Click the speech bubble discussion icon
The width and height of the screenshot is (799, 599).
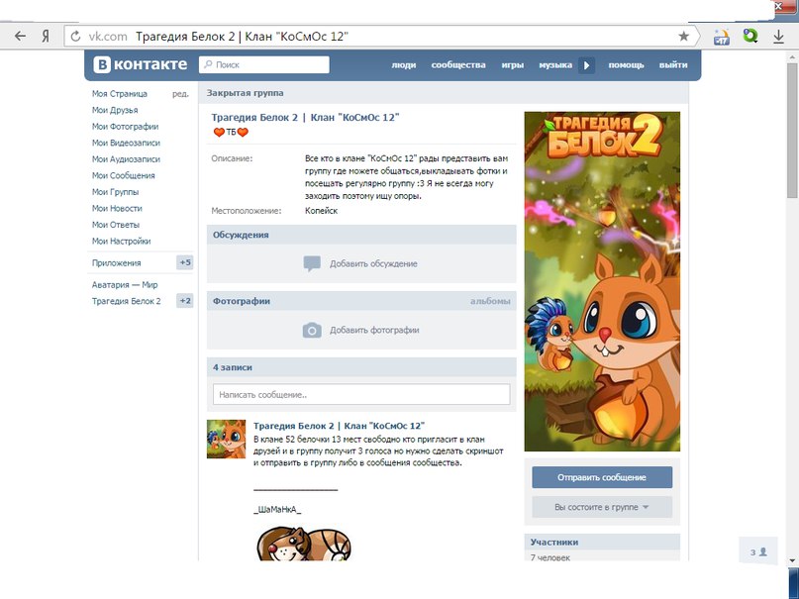[312, 263]
